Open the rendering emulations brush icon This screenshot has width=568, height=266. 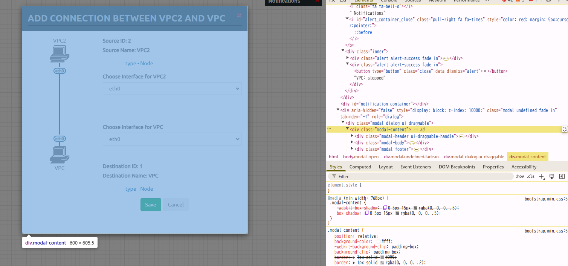pos(552,176)
